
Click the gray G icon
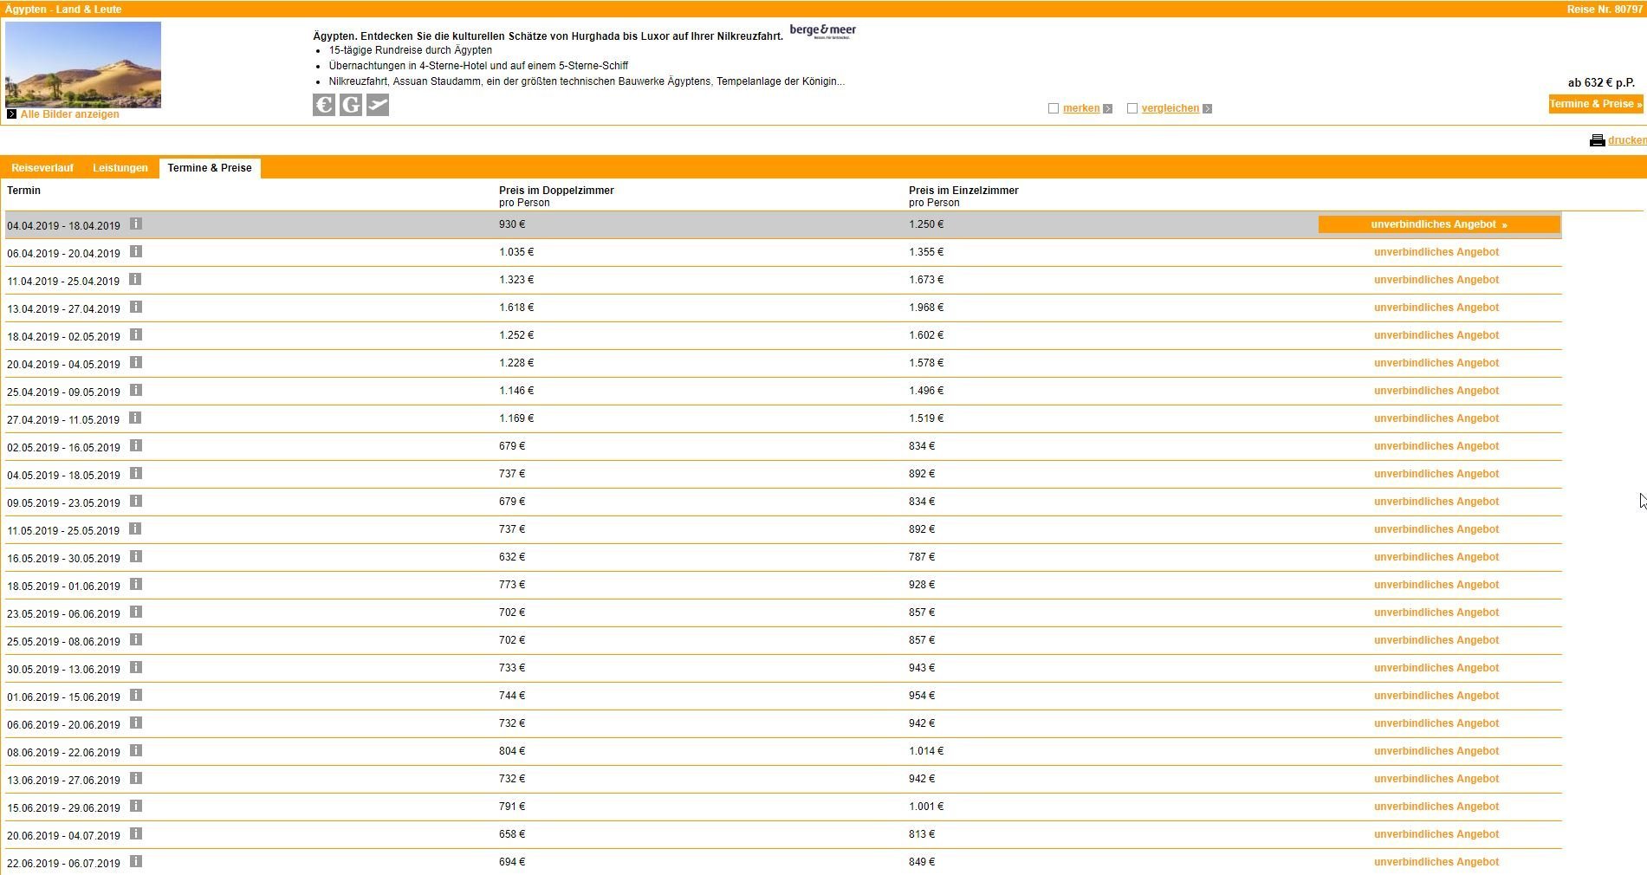pyautogui.click(x=350, y=105)
